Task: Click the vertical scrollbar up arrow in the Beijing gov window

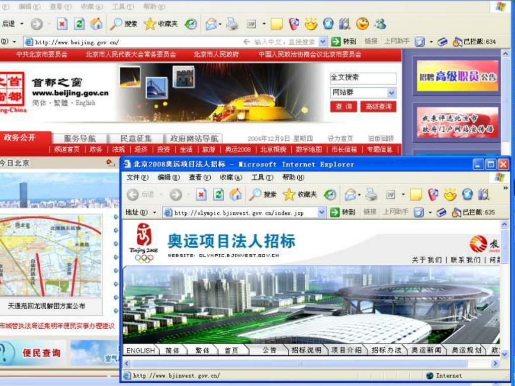Action: [505, 53]
